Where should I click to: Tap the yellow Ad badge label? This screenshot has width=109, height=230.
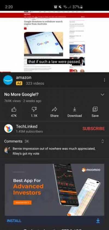[x=19, y=83]
